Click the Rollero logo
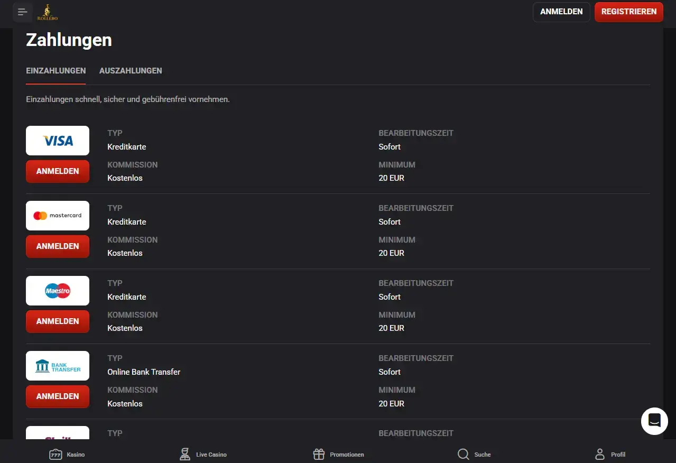This screenshot has height=463, width=676. click(x=48, y=13)
